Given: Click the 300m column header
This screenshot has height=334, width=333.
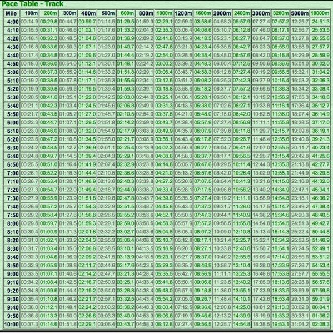Looking at the screenshot, I should click(x=68, y=13).
